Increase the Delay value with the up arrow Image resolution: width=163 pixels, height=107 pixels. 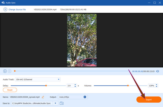(75, 85)
